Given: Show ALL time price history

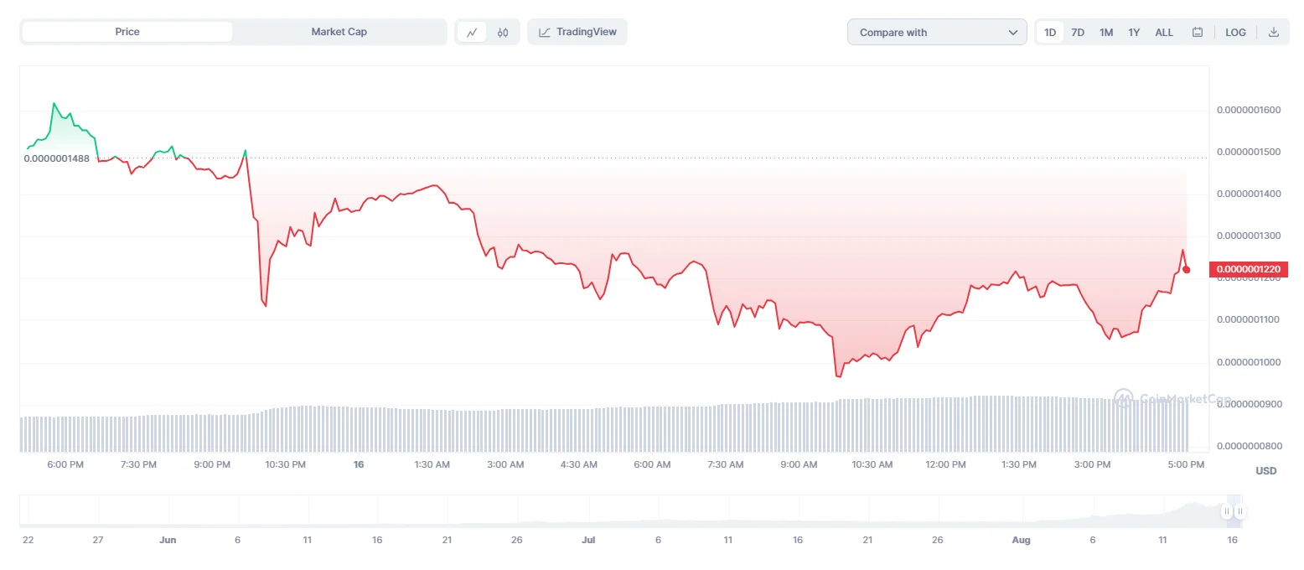Looking at the screenshot, I should [x=1164, y=33].
